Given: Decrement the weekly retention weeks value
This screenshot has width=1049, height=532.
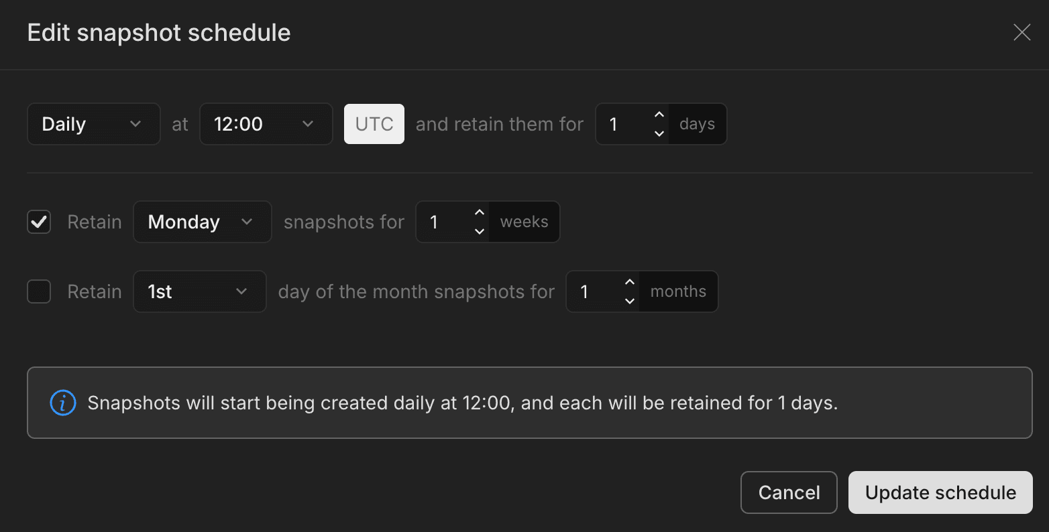Looking at the screenshot, I should [479, 230].
